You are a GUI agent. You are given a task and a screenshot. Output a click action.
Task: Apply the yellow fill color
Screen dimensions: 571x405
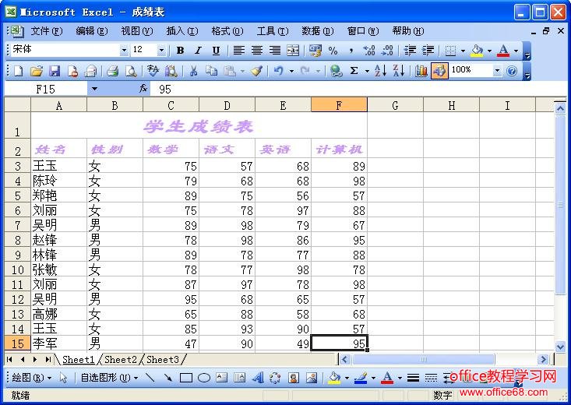pos(477,51)
